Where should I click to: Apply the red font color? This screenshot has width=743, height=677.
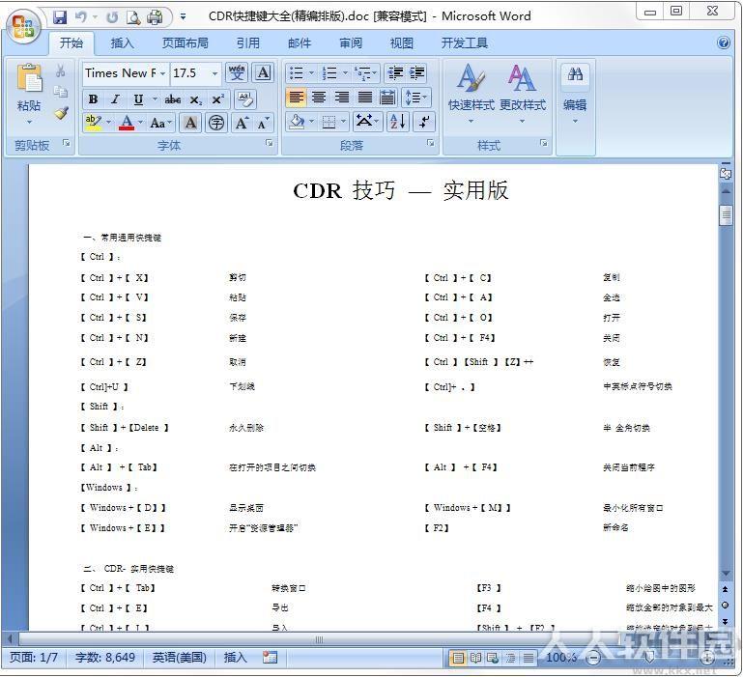(x=127, y=124)
